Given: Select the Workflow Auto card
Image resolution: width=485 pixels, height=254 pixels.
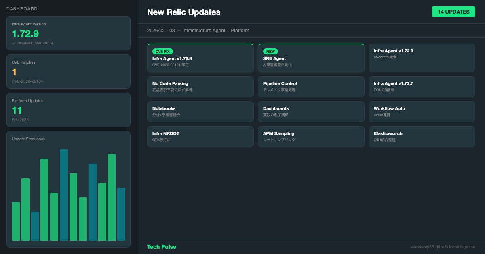Looking at the screenshot, I should click(x=422, y=112).
